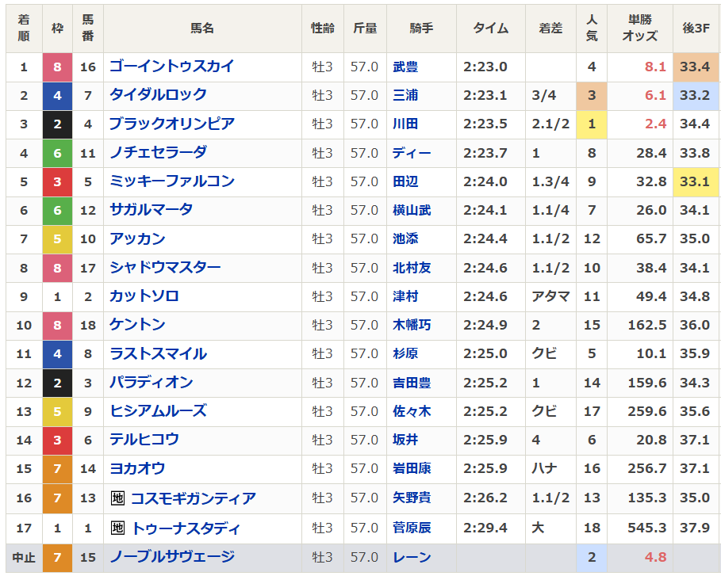Image resolution: width=721 pixels, height=576 pixels.
Task: Click jockey name 吉田豊
Action: click(412, 383)
